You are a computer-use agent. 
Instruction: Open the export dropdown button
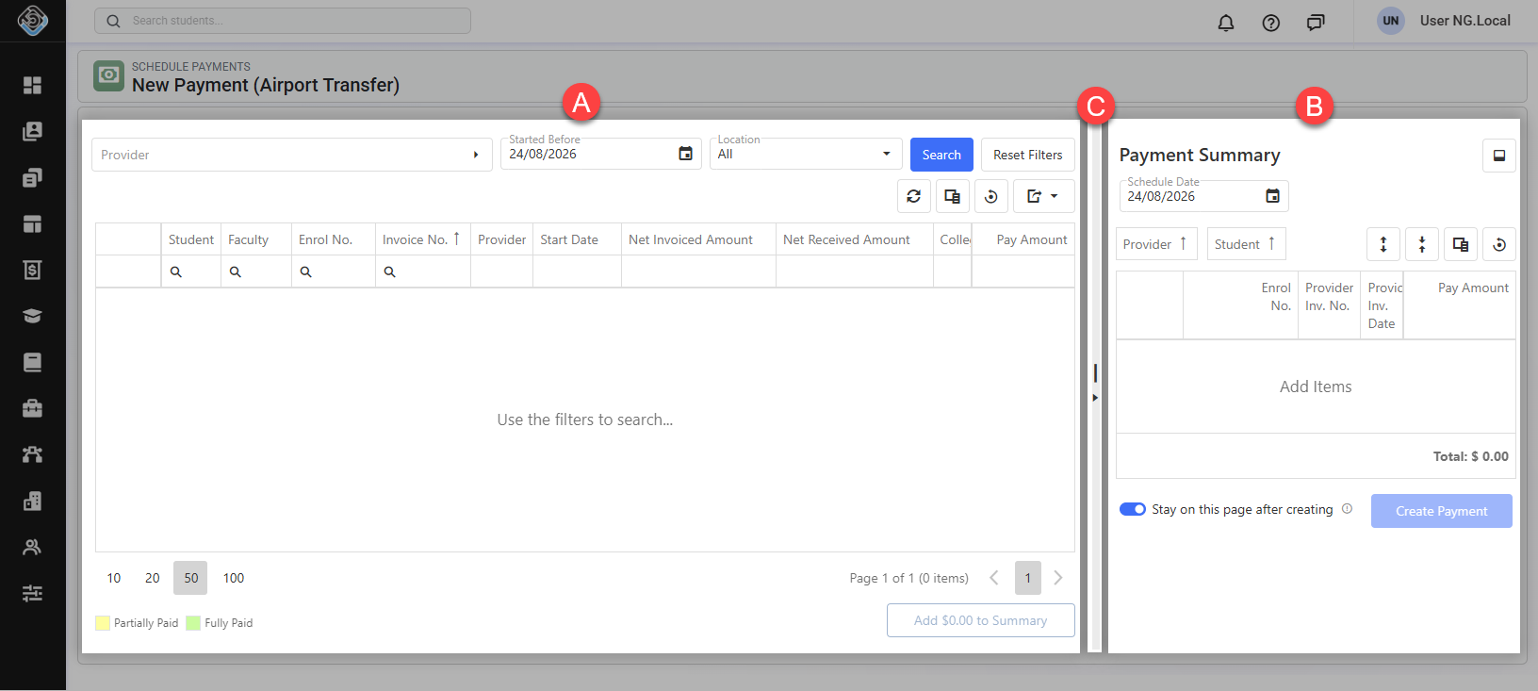click(x=1044, y=196)
